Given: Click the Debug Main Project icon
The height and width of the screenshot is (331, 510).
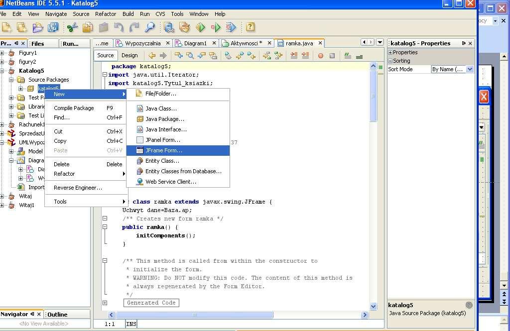Looking at the screenshot, I should point(216,27).
